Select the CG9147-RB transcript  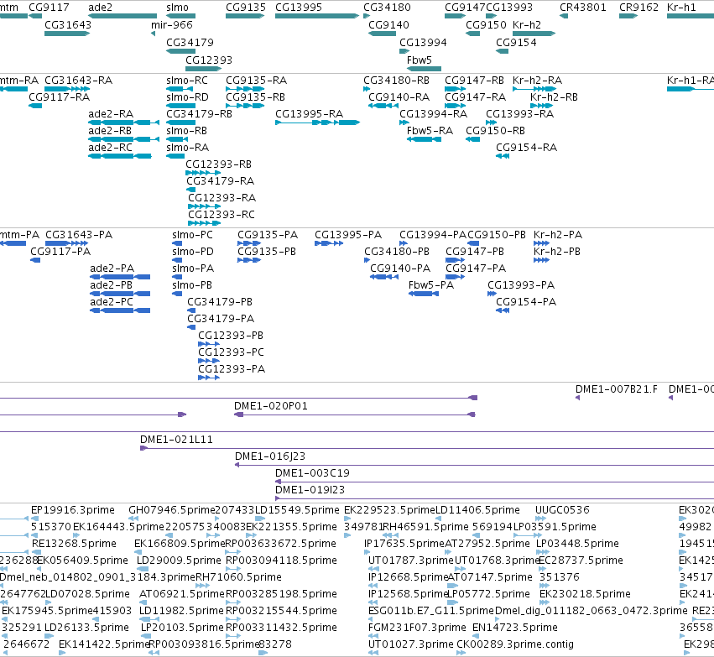456,89
